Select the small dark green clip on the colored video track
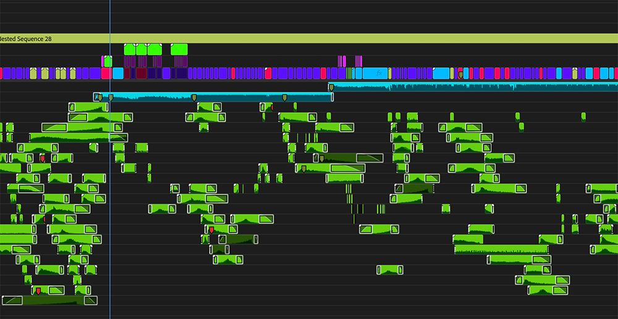The width and height of the screenshot is (618, 319). [350, 73]
